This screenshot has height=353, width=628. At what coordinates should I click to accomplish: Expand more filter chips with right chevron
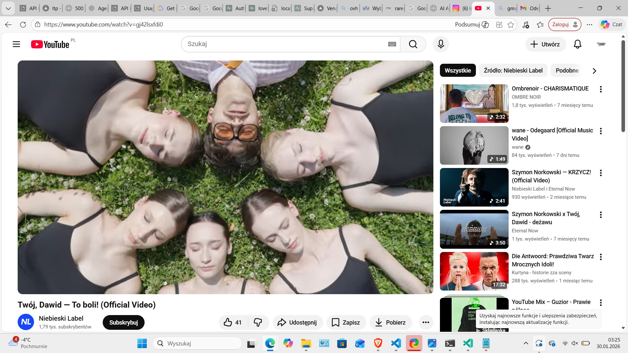[x=594, y=71]
